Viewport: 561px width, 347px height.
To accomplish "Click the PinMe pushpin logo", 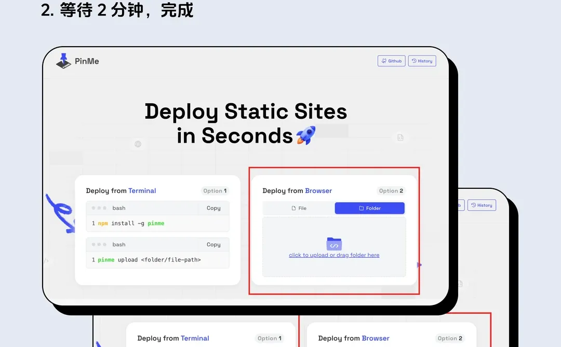I will pyautogui.click(x=63, y=61).
